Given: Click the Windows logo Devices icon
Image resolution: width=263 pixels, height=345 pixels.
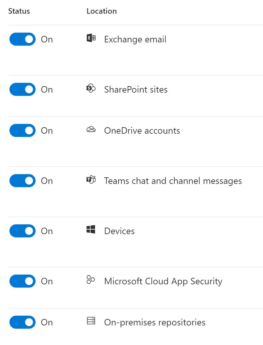Looking at the screenshot, I should pos(91,230).
